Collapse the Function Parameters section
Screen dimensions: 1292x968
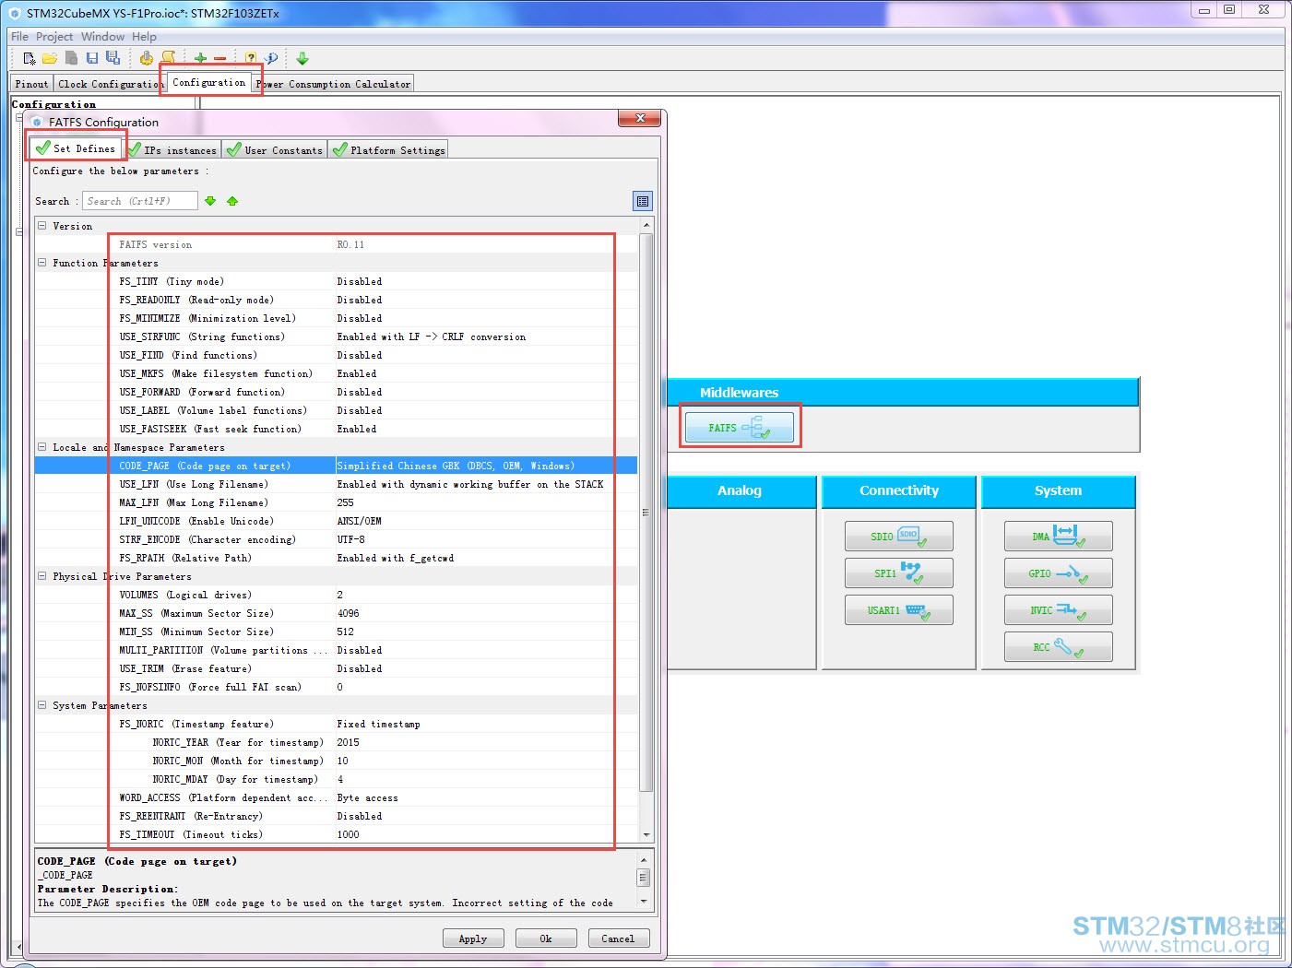pos(41,262)
